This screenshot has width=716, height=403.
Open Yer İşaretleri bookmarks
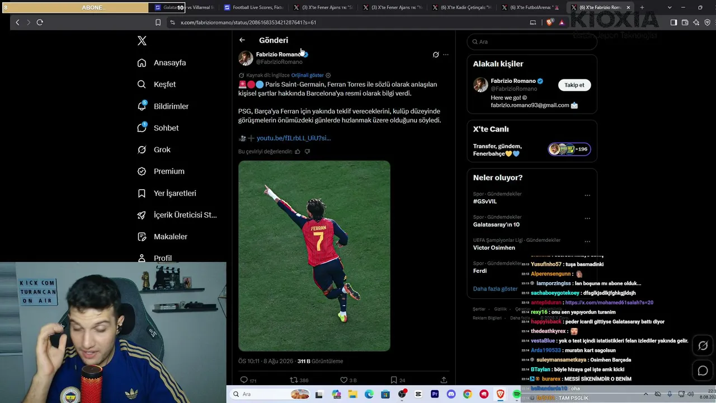point(167,193)
